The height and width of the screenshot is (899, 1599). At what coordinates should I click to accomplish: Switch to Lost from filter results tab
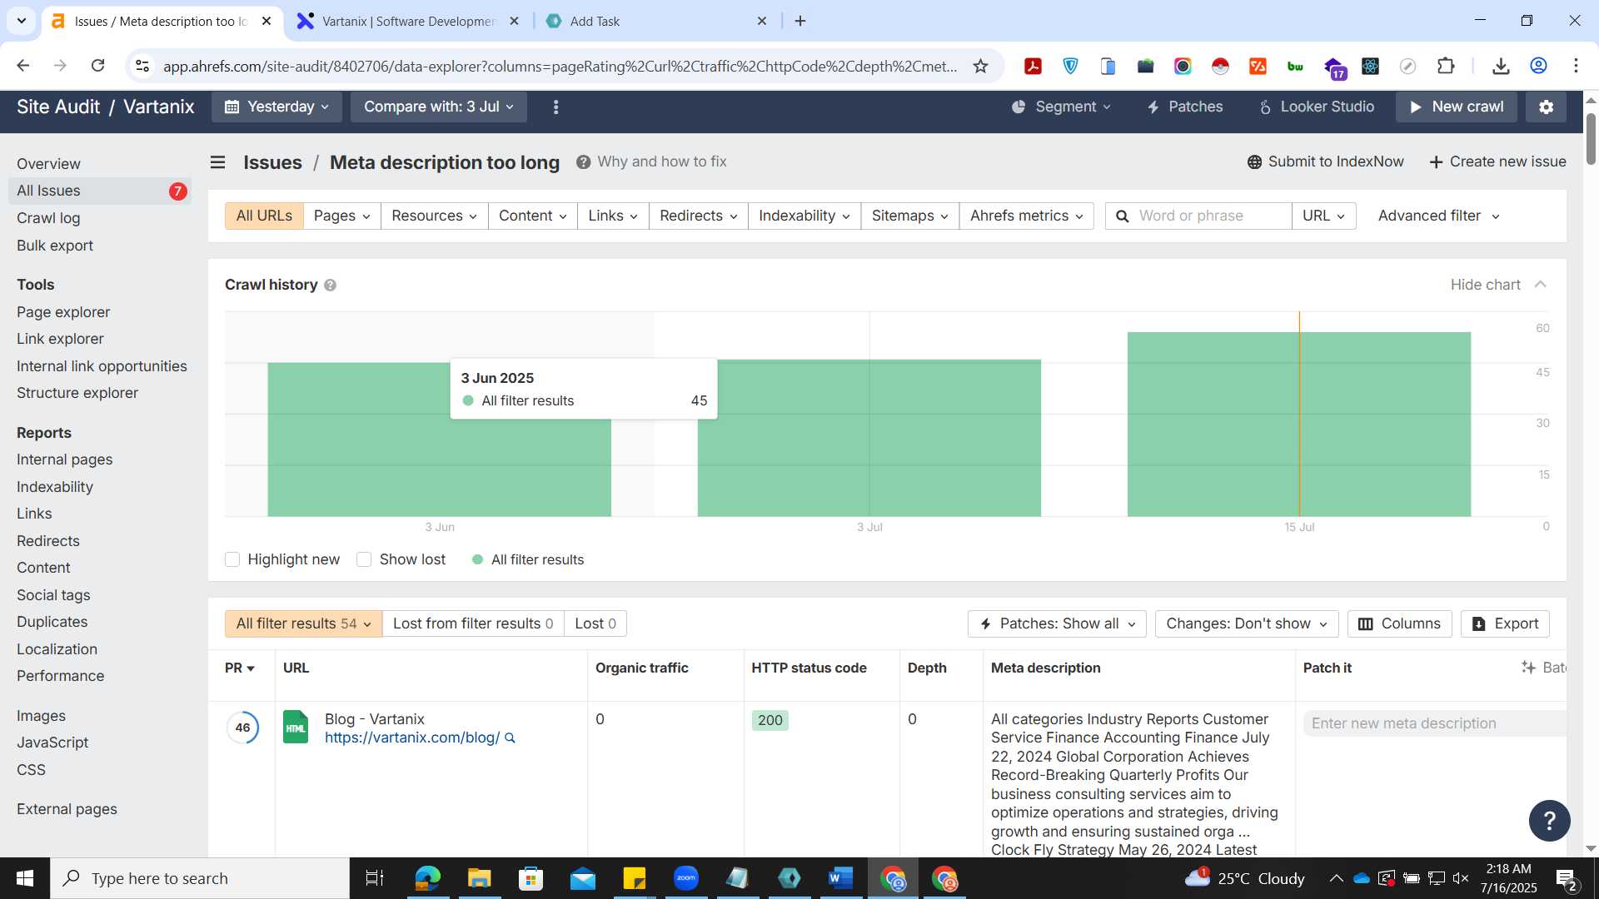tap(473, 623)
